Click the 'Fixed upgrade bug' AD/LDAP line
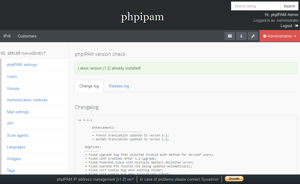300x184 pixels. pos(149,155)
